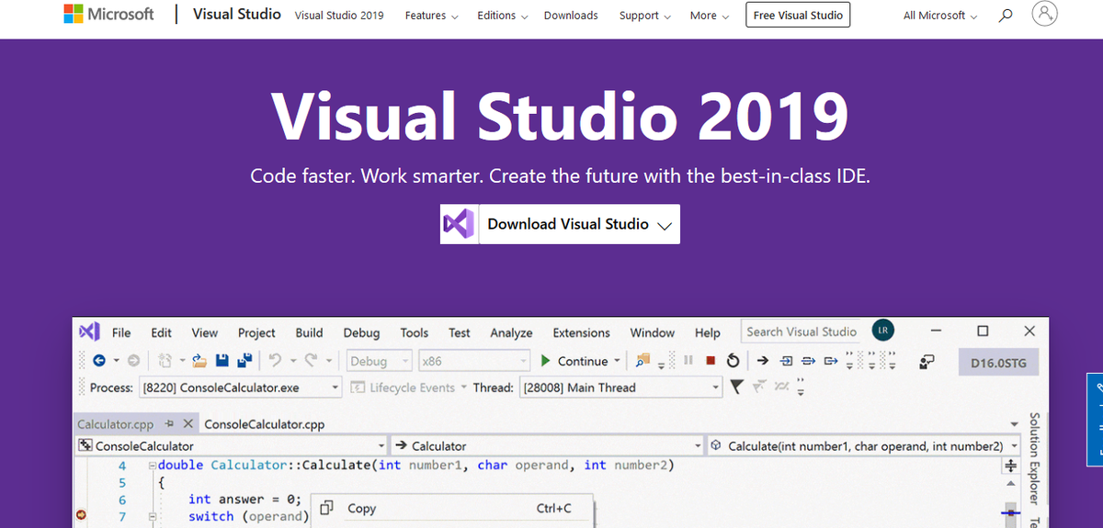Click the Search Visual Studio box

coord(802,331)
